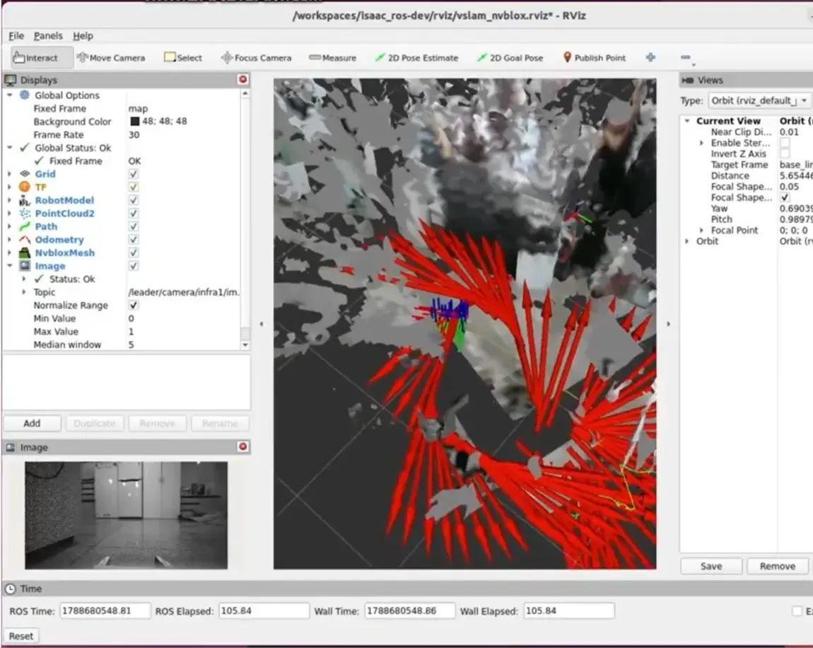Viewport: 813px width, 648px height.
Task: Click the Background Color swatch
Action: tap(135, 122)
